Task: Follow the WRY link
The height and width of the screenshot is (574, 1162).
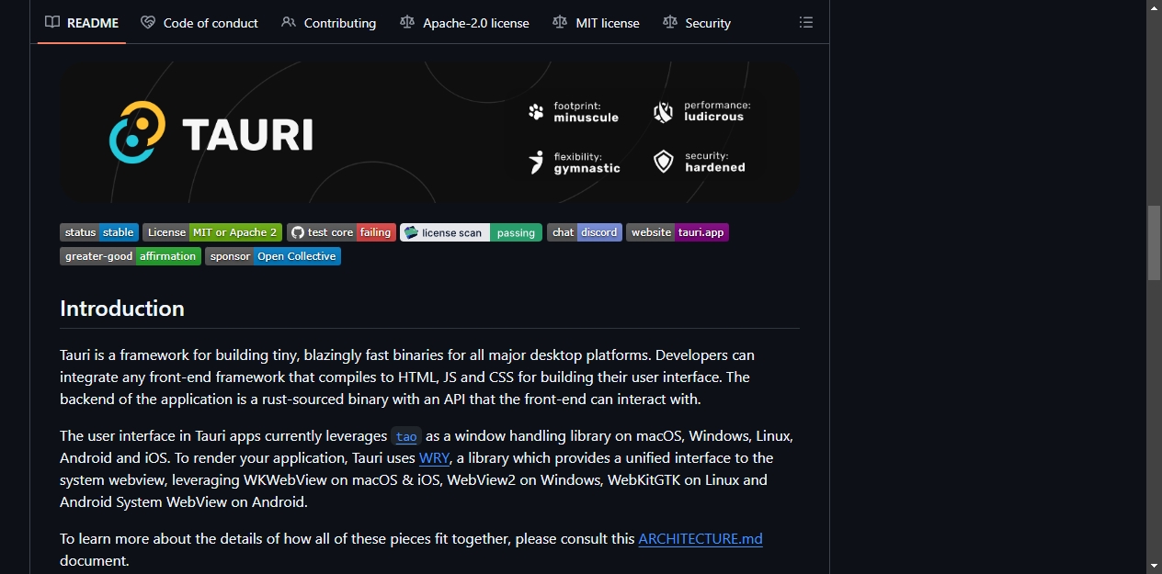Action: tap(435, 457)
